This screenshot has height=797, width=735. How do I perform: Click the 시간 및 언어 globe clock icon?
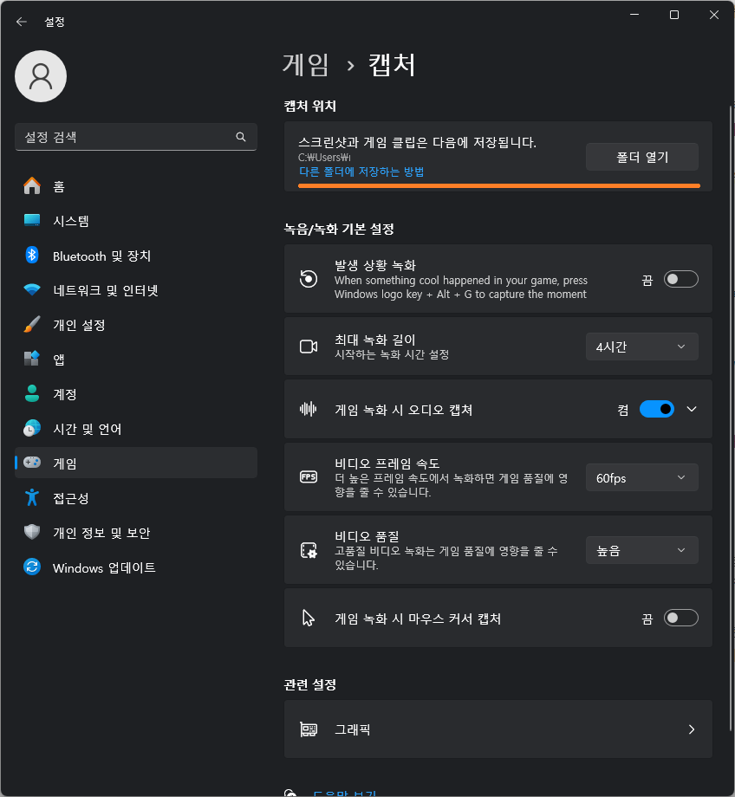[32, 429]
